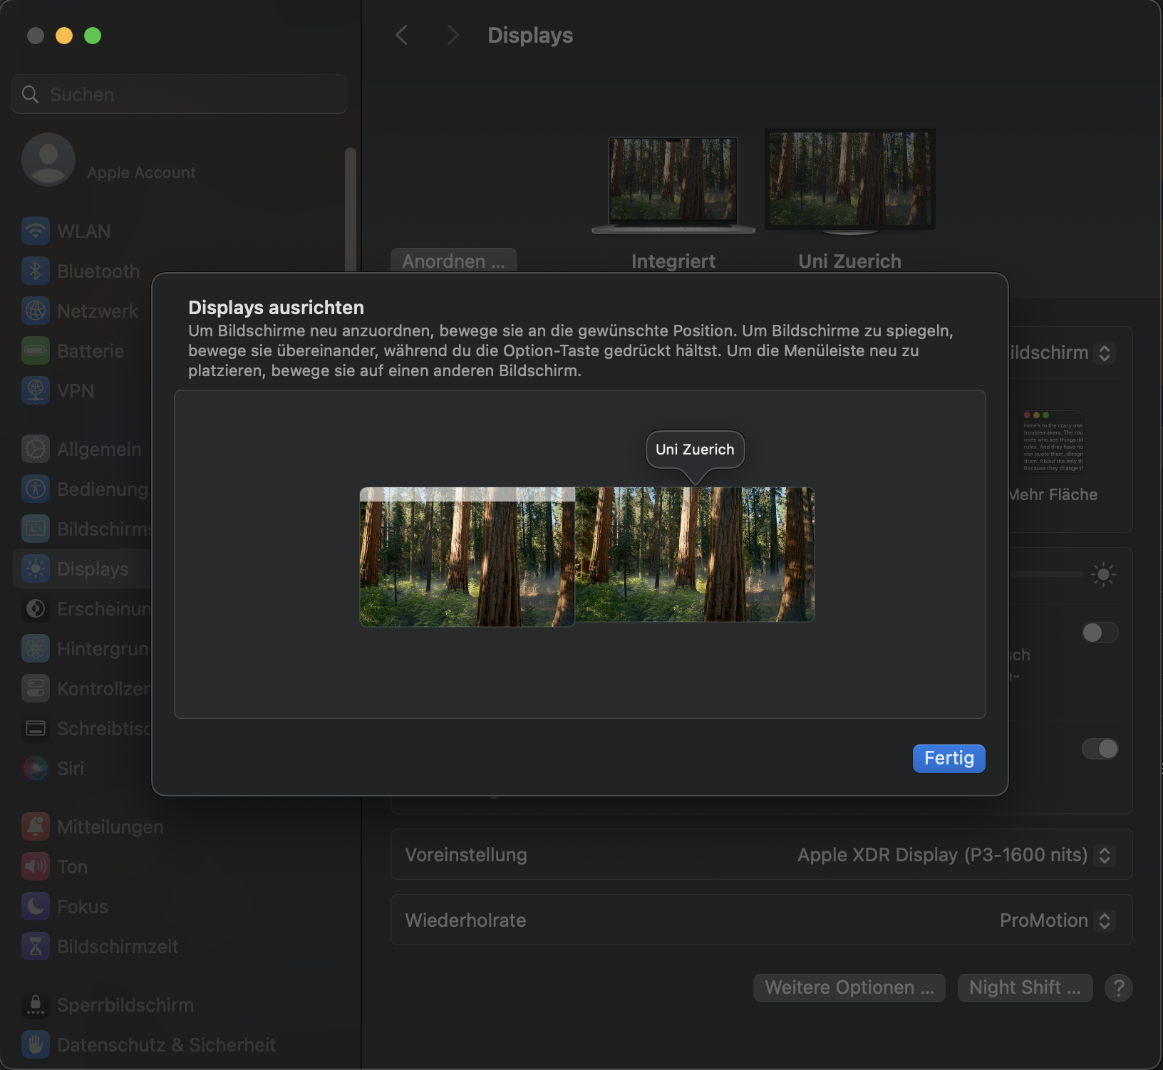1163x1070 pixels.
Task: Click the Night Shift ... button
Action: [1025, 987]
